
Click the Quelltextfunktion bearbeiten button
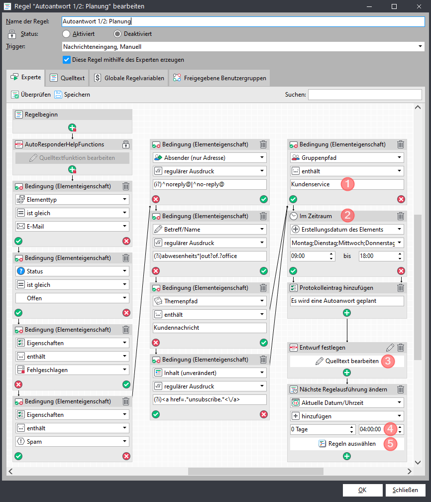(72, 158)
